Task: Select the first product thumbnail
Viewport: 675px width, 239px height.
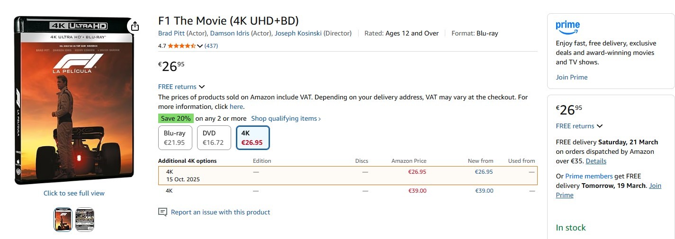Action: click(x=63, y=220)
